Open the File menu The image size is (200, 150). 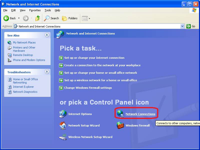5,10
